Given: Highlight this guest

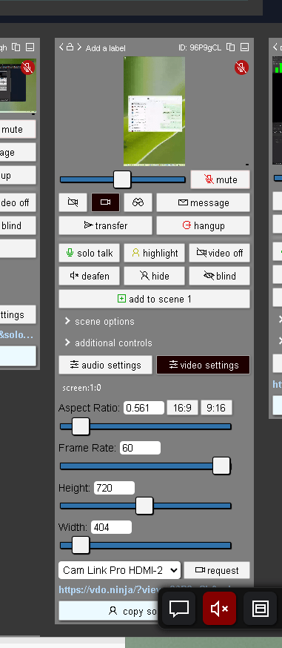Looking at the screenshot, I should click(x=154, y=253).
